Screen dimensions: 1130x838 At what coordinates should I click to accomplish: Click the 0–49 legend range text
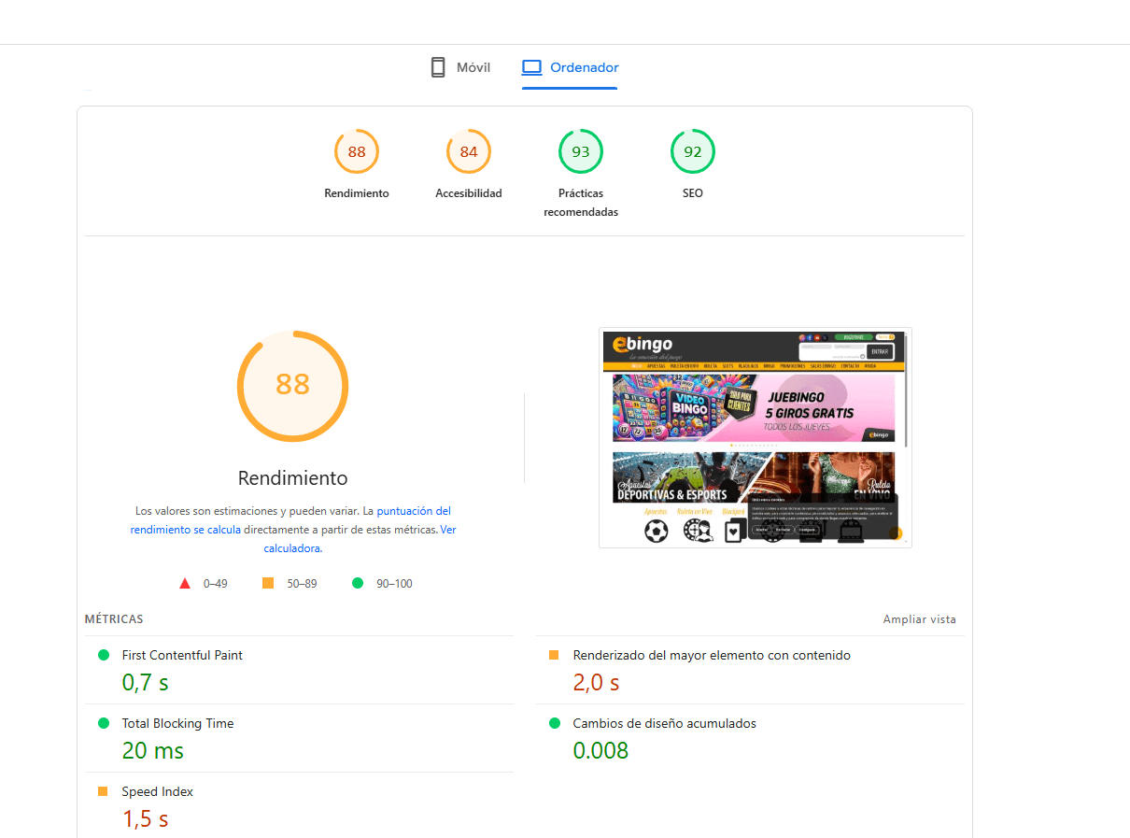pos(216,584)
